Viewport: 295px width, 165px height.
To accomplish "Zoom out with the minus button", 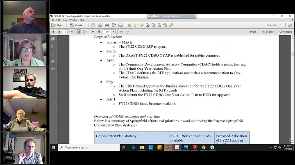I will (x=93, y=32).
